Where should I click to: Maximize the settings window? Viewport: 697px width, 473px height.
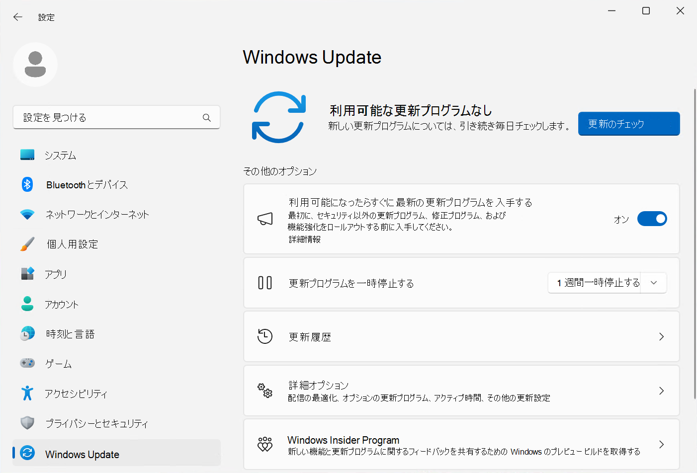click(x=646, y=11)
